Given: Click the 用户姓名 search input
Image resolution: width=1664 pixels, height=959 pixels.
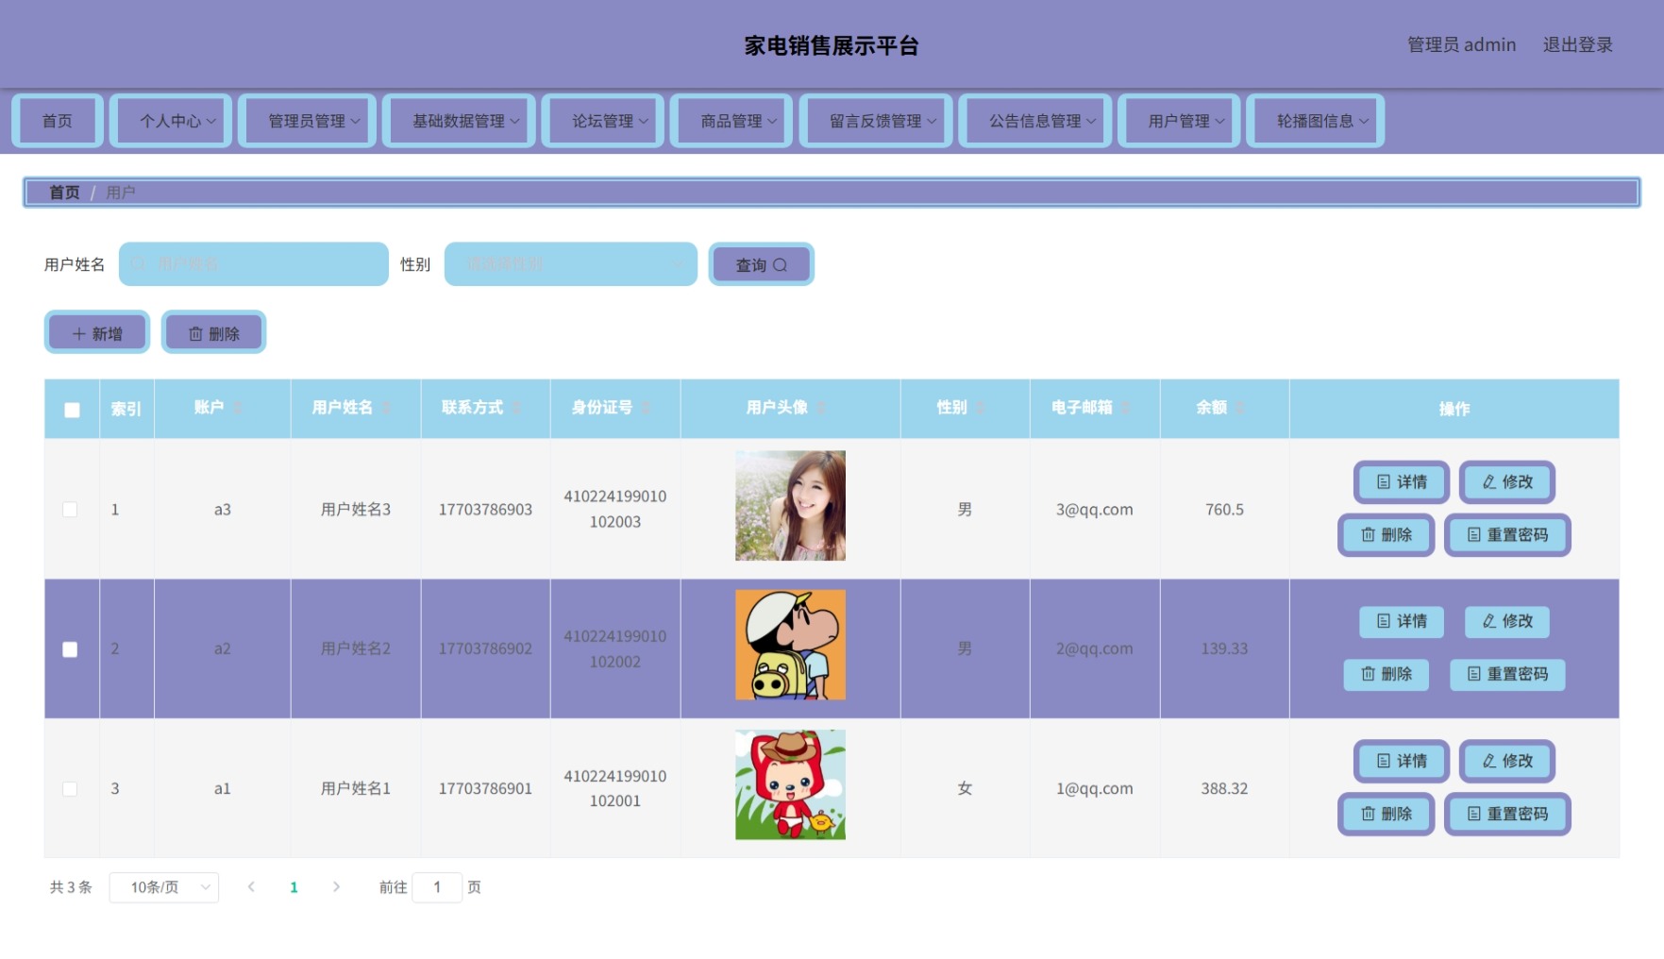Looking at the screenshot, I should [x=254, y=264].
